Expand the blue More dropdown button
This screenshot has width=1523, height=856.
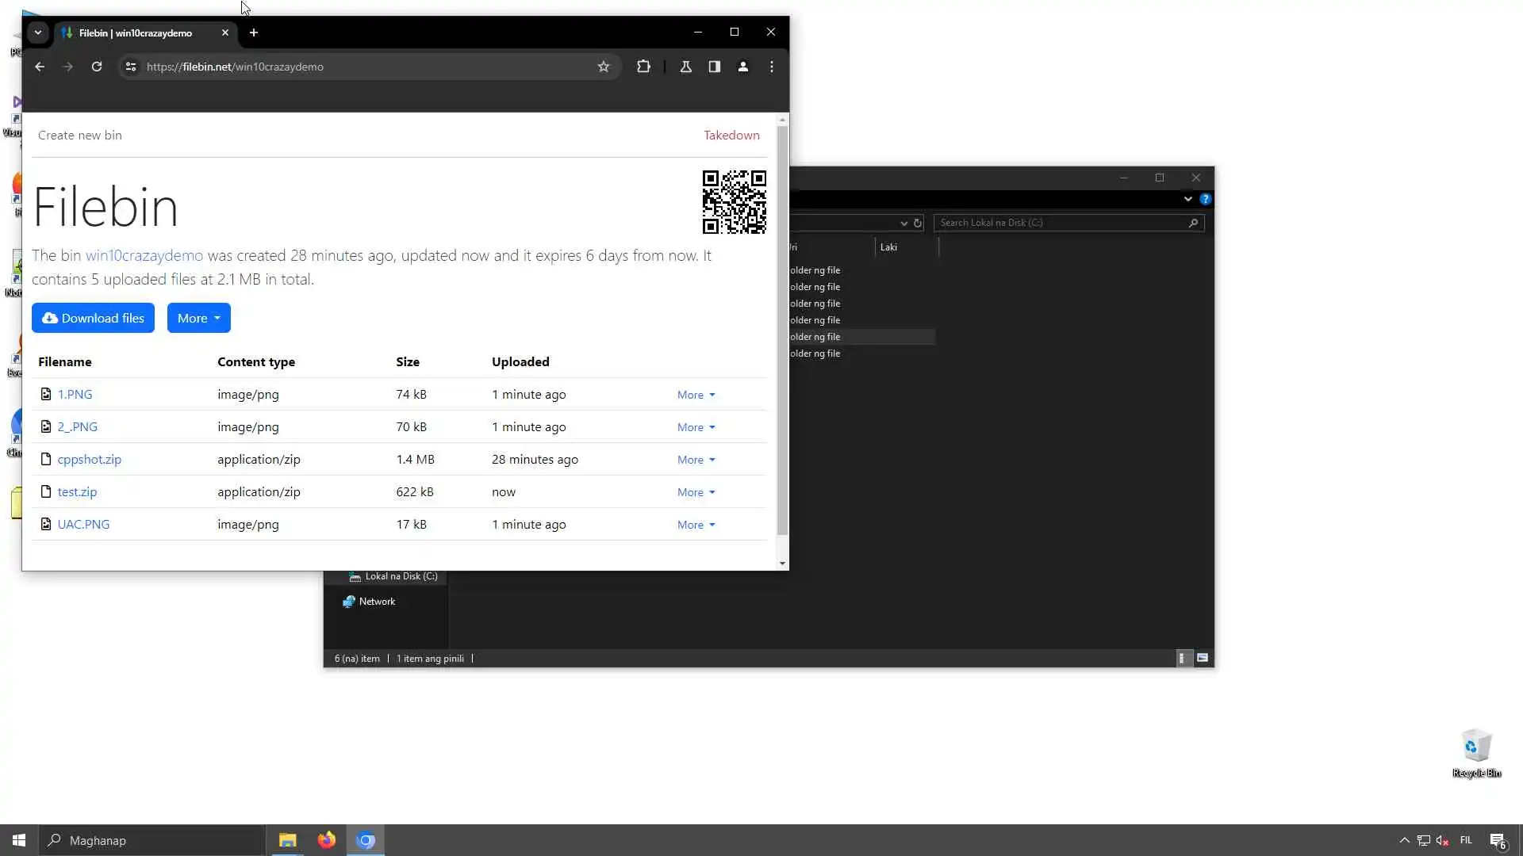tap(198, 318)
